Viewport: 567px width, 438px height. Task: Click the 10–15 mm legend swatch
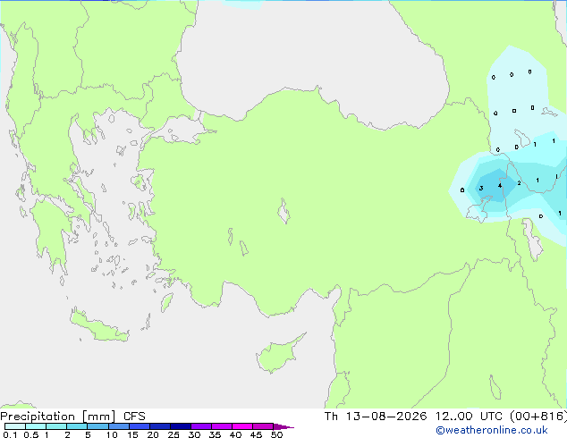pyautogui.click(x=119, y=426)
